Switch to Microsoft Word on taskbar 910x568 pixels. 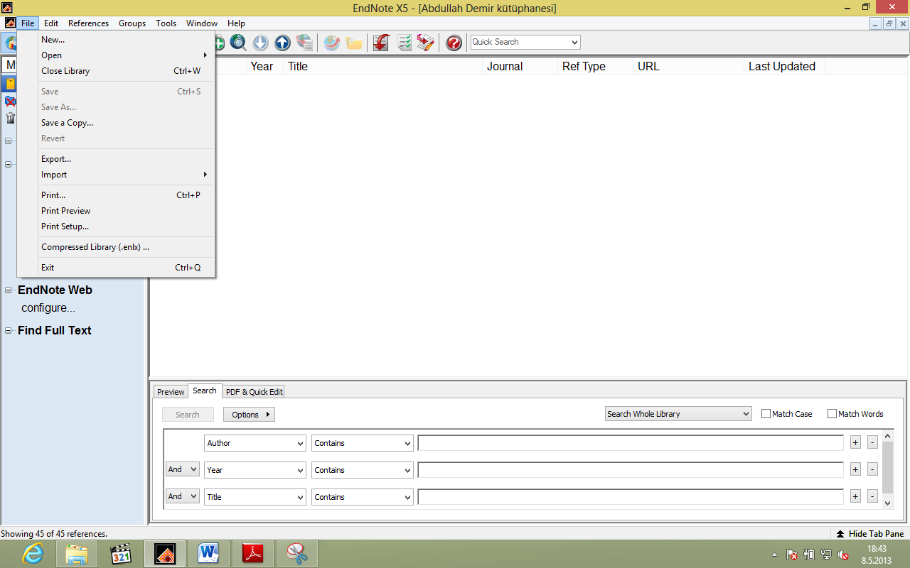click(209, 554)
